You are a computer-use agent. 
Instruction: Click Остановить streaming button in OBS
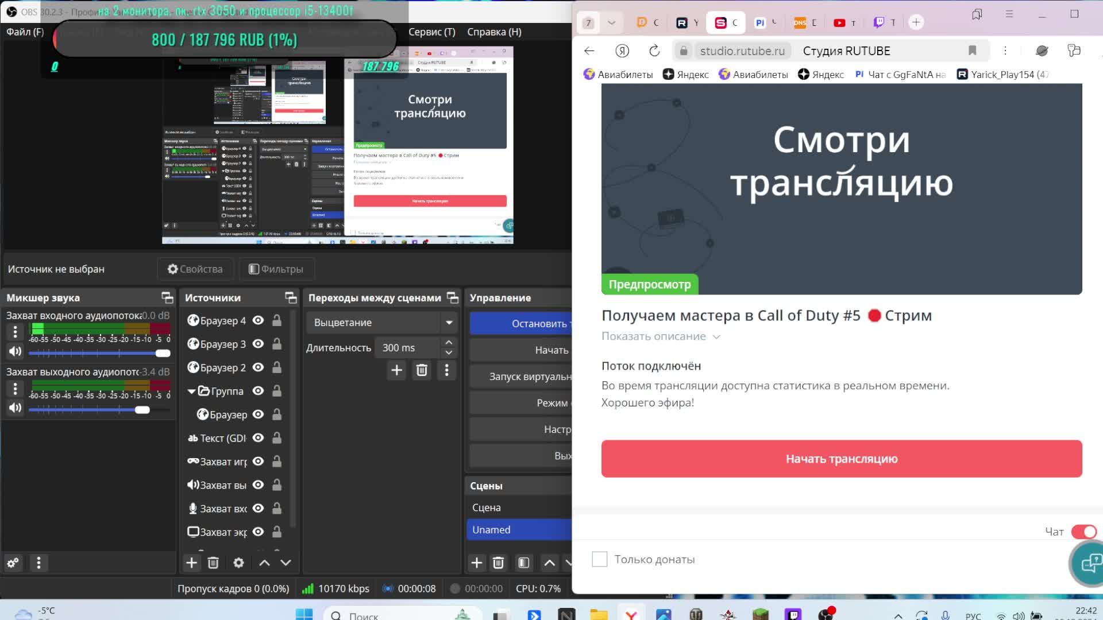(521, 323)
